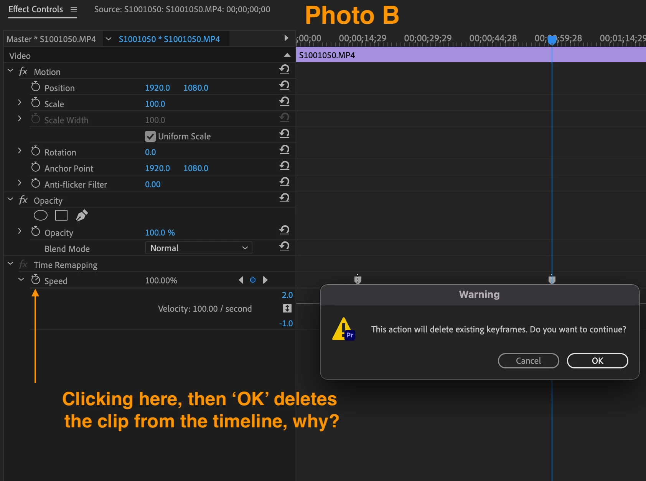Image resolution: width=646 pixels, height=481 pixels.
Task: Click the play-only-audio arrow next to clip name
Action: [286, 38]
